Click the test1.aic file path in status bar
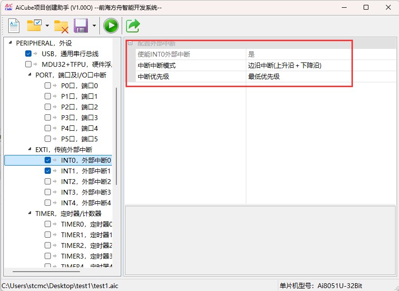 tap(60, 286)
